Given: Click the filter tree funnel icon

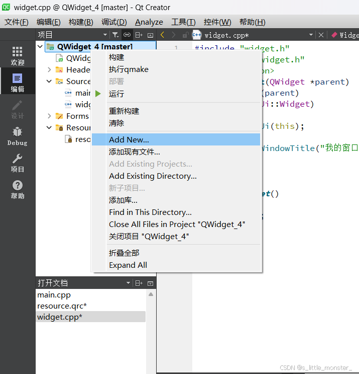Looking at the screenshot, I should pyautogui.click(x=115, y=35).
